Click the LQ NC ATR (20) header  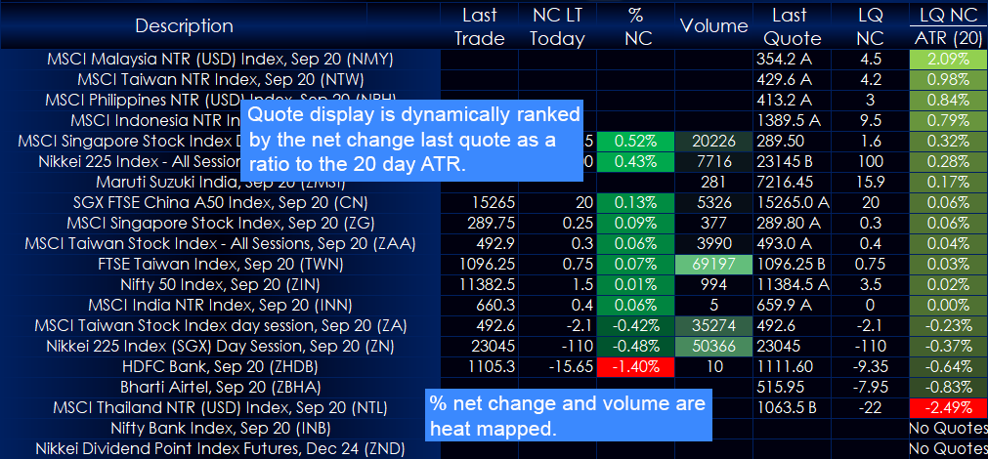[948, 25]
